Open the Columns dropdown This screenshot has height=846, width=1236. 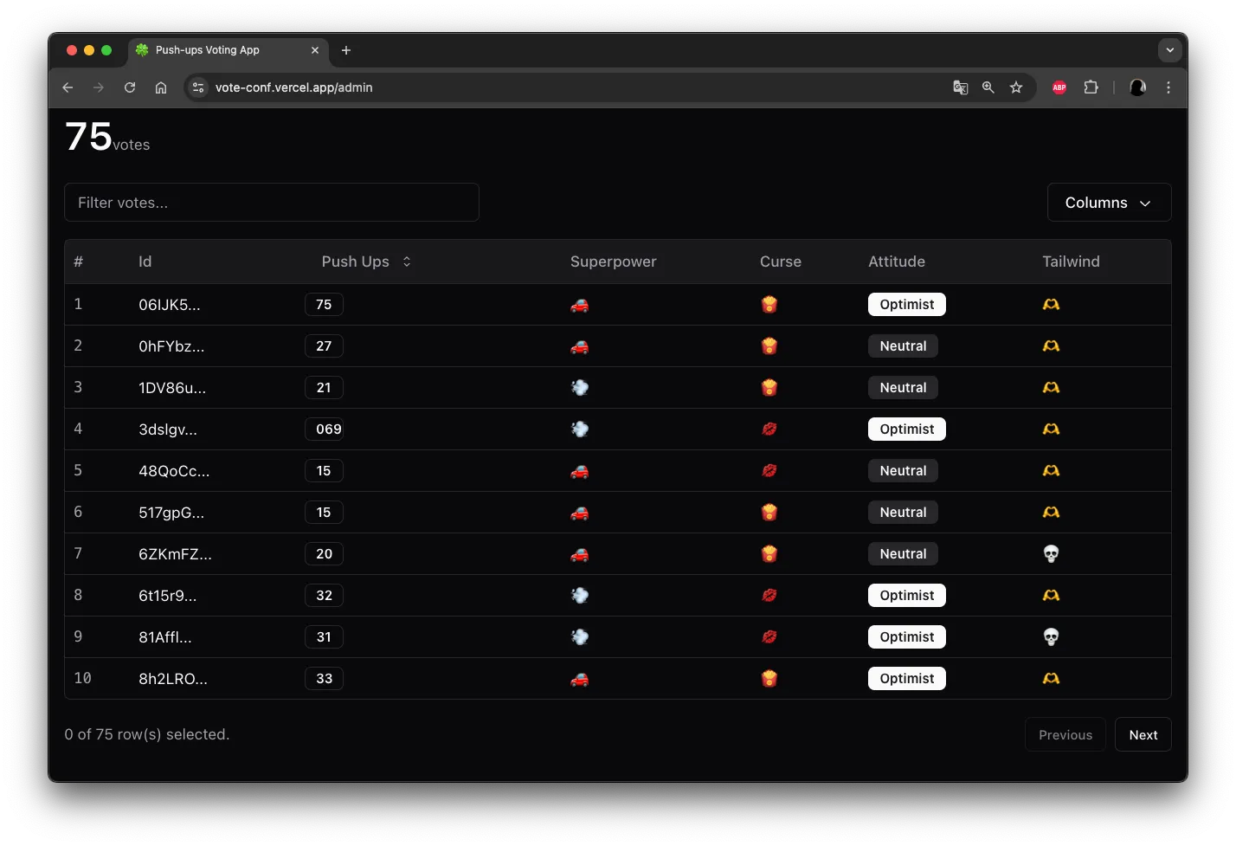(x=1108, y=203)
